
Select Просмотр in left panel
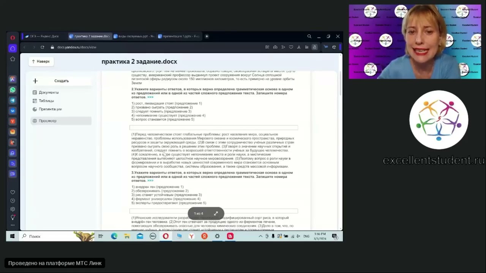click(x=61, y=121)
